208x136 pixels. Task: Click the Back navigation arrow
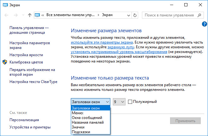[x=6, y=15]
